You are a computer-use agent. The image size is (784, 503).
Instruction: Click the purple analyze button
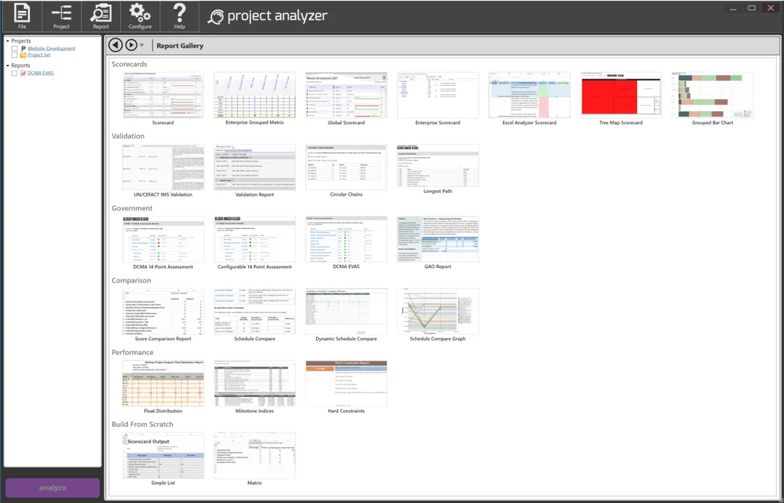pos(52,488)
